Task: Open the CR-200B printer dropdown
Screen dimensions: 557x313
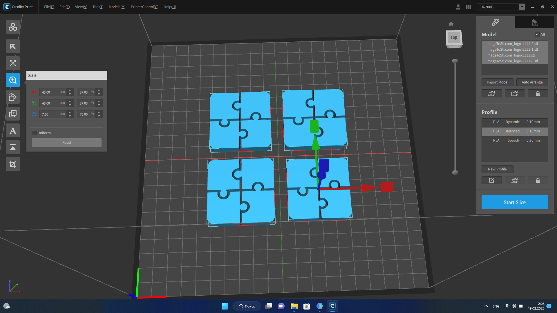Action: [x=522, y=7]
